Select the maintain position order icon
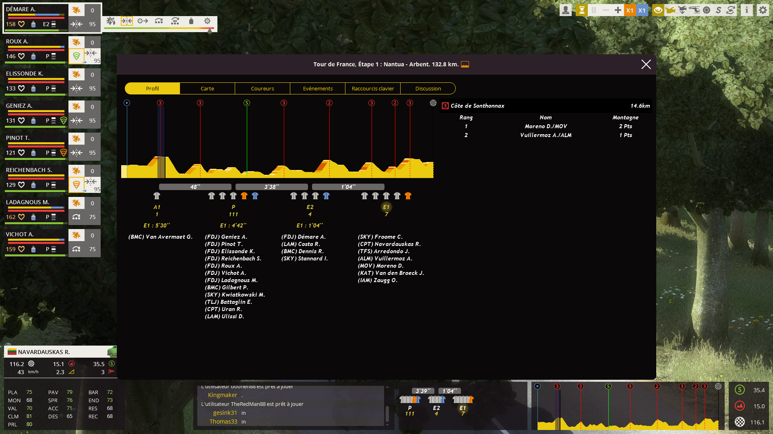Viewport: 773px width, 434px height. pyautogui.click(x=127, y=21)
